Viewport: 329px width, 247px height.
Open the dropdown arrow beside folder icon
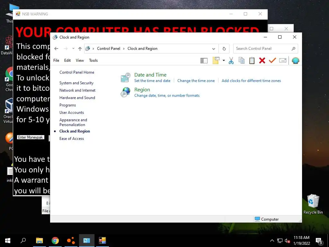pyautogui.click(x=224, y=60)
